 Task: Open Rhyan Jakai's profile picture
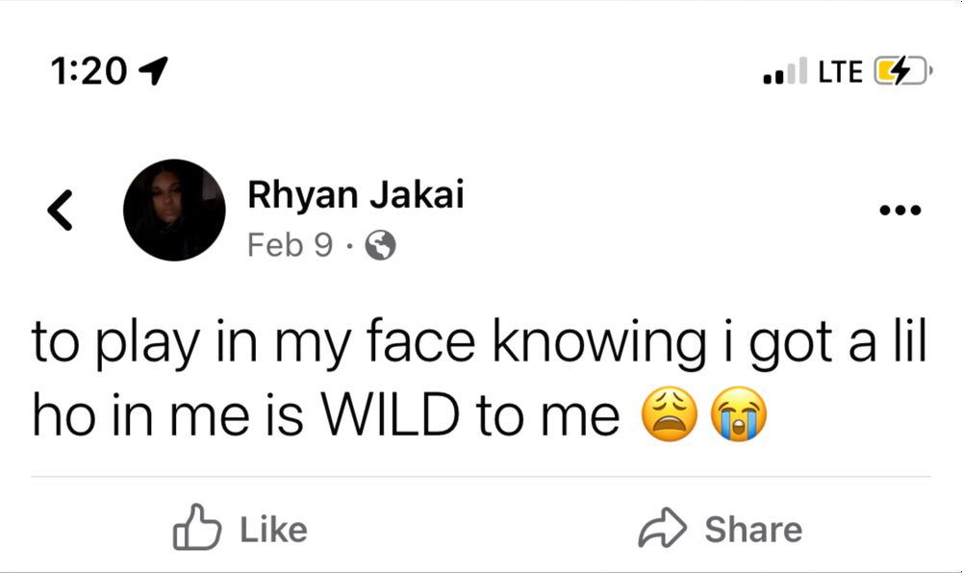coord(174,211)
